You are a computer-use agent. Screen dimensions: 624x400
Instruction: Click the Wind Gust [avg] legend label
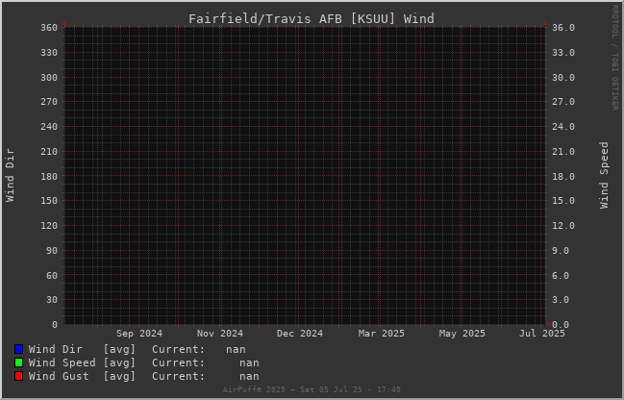tap(82, 376)
